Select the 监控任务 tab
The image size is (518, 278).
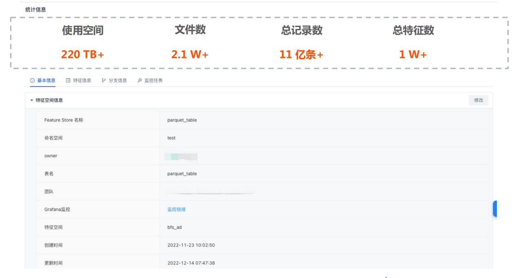pyautogui.click(x=153, y=81)
